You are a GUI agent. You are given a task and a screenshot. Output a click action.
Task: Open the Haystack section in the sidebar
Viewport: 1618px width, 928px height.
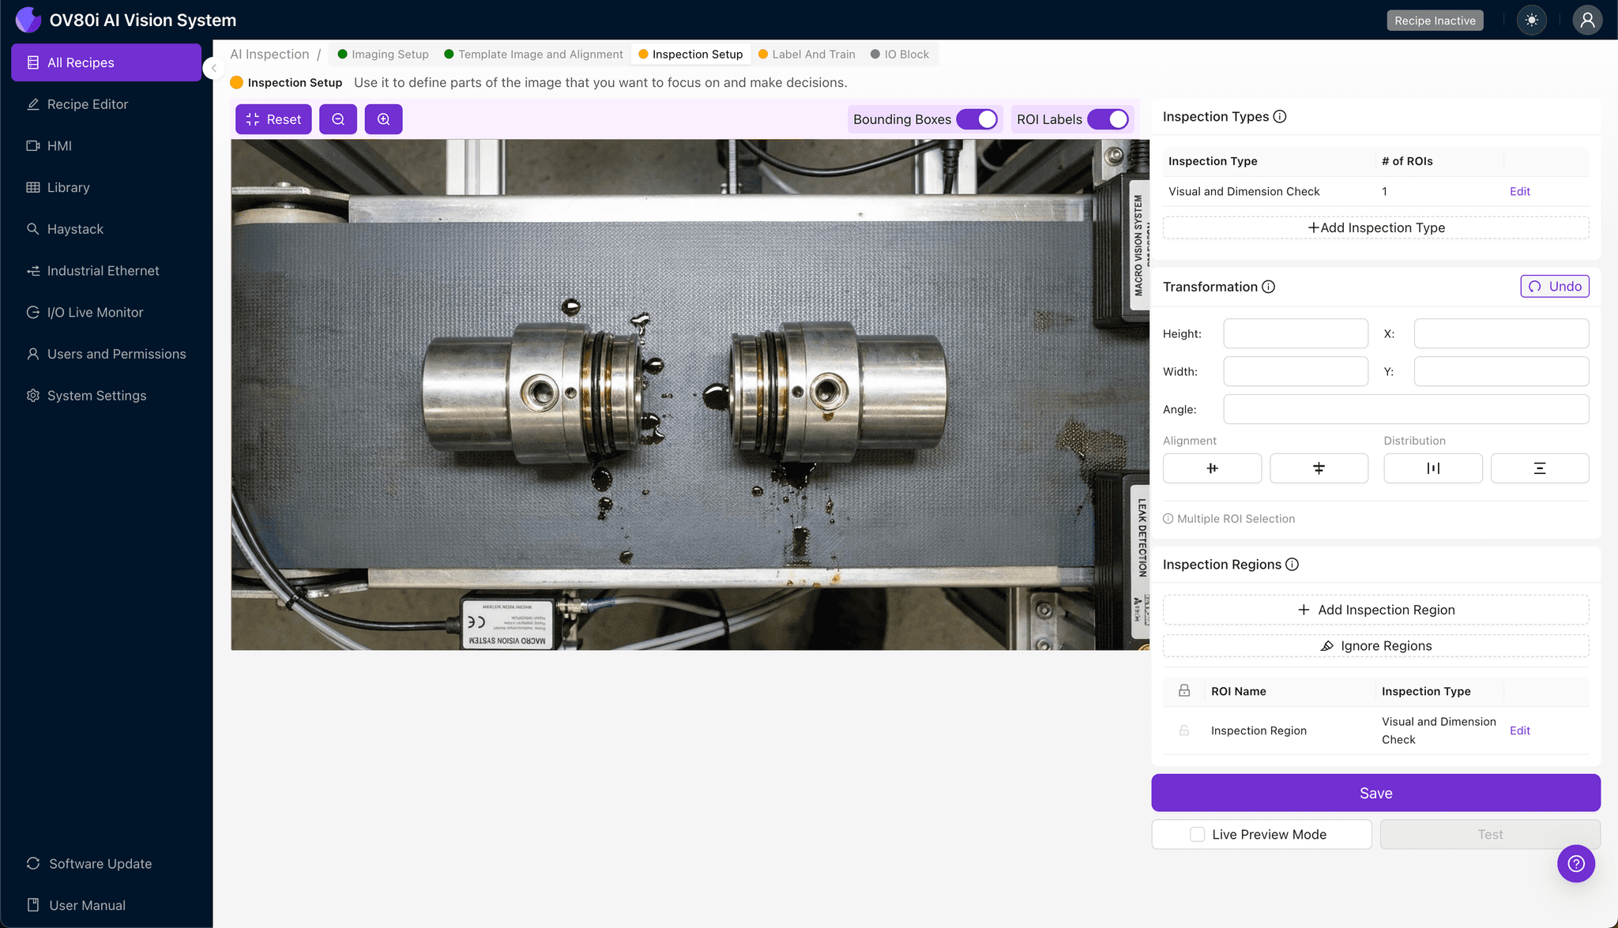(x=77, y=228)
